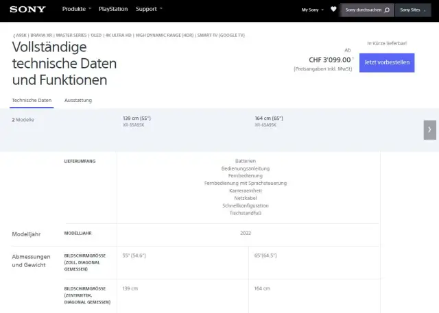
Task: Focus the Sony durchsuchen search field
Action: click(367, 10)
